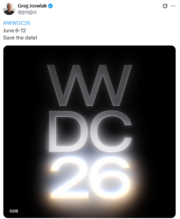Click the second W in the video

coord(110,85)
